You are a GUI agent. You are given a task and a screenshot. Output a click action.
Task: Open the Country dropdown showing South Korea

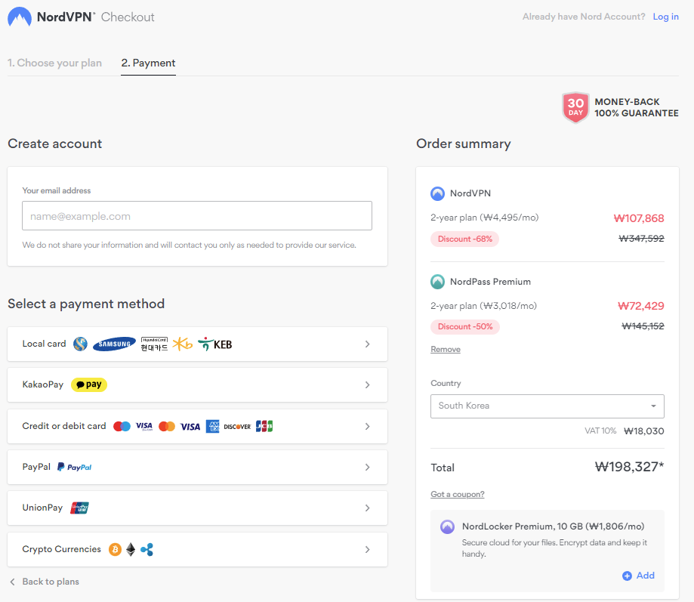pos(547,406)
